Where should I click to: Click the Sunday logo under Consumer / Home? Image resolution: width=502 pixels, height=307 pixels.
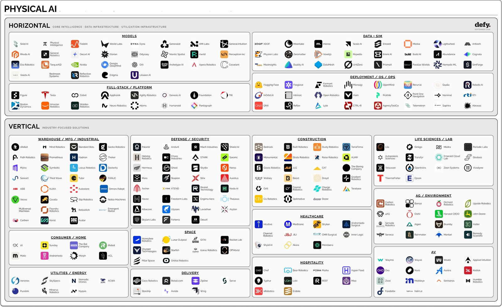click(45, 245)
